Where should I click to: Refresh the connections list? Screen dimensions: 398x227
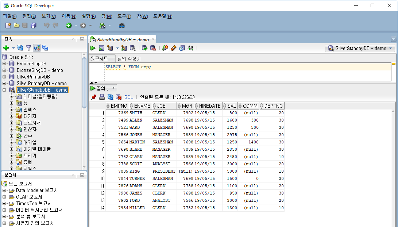point(20,48)
